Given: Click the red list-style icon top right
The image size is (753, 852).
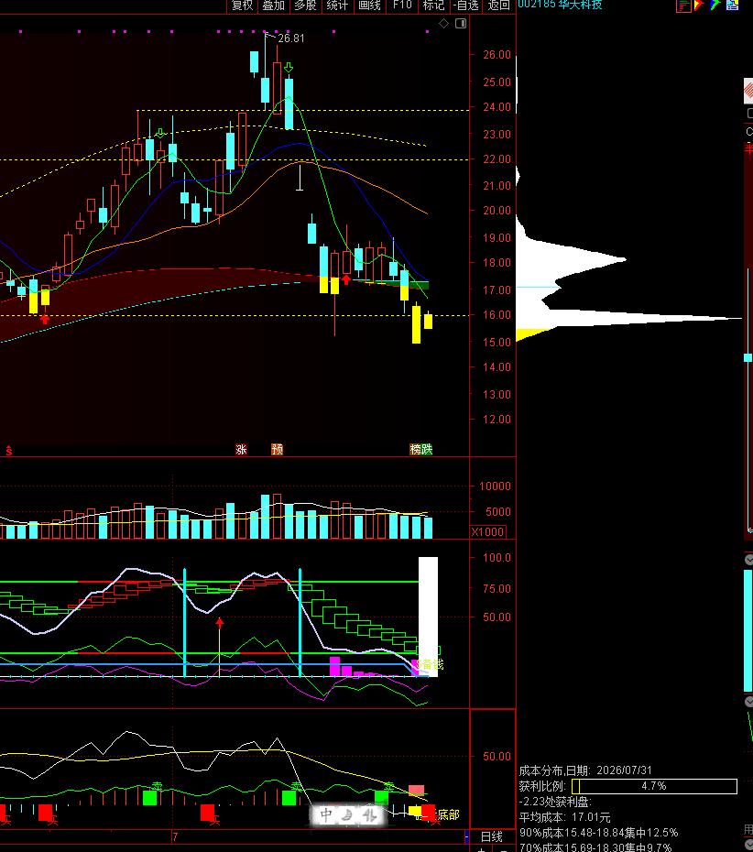Looking at the screenshot, I should pos(683,5).
